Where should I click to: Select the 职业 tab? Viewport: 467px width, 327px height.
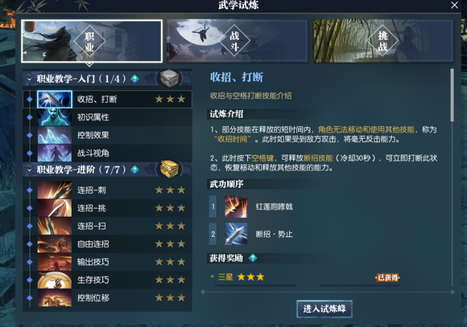pyautogui.click(x=92, y=41)
